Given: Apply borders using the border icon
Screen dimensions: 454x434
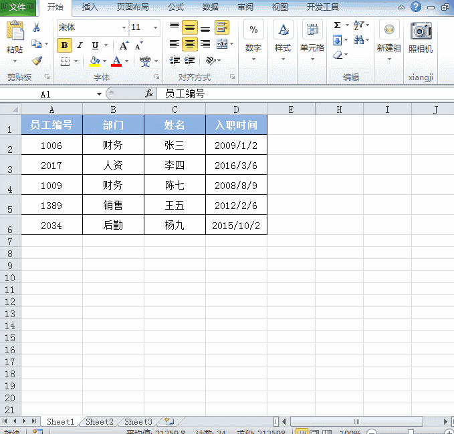Looking at the screenshot, I should 65,61.
